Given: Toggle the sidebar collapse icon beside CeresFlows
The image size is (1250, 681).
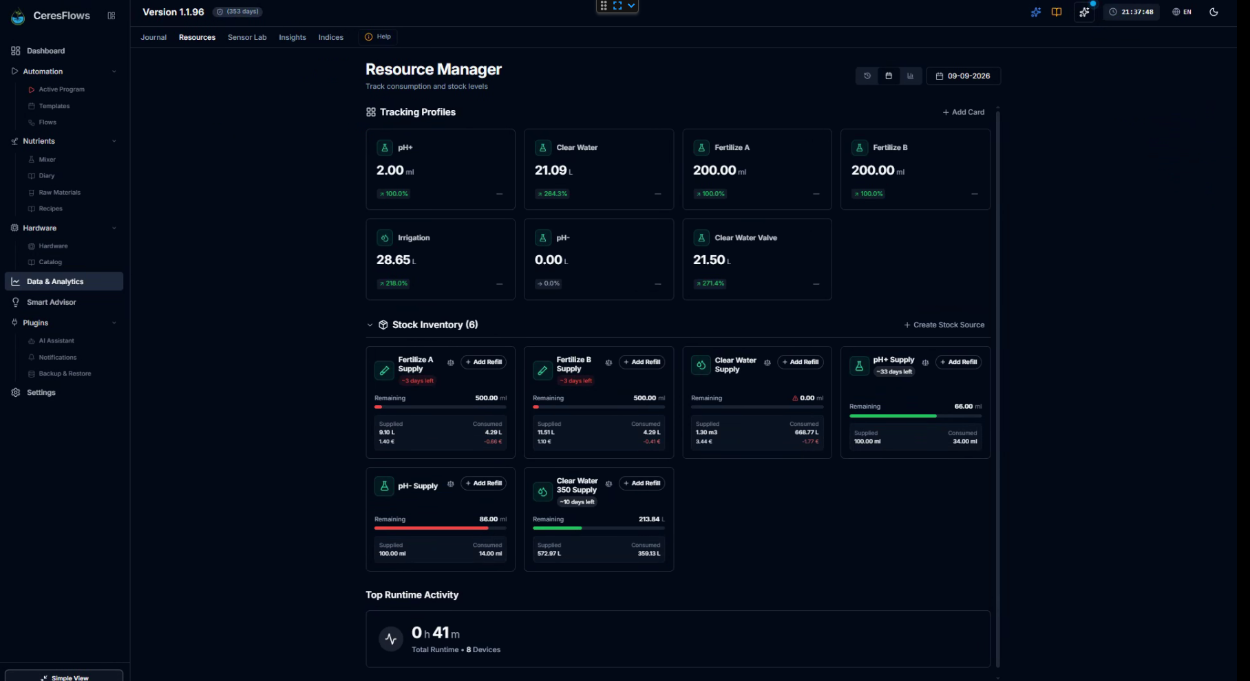Looking at the screenshot, I should pos(112,15).
